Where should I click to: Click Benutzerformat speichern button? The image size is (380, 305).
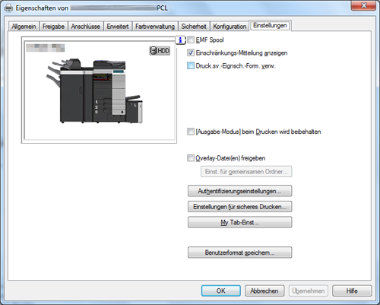click(239, 253)
